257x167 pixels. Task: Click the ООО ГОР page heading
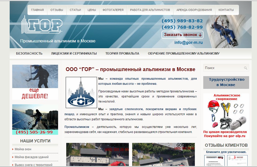pos(130,69)
